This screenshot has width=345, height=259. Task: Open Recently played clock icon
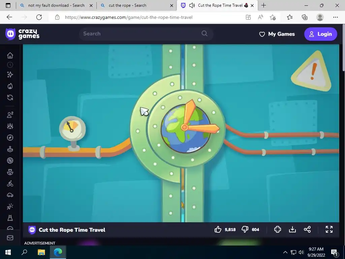(10, 65)
